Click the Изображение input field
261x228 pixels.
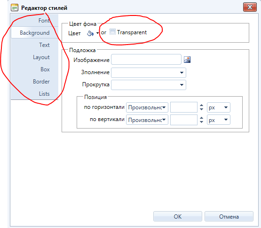[x=146, y=60]
